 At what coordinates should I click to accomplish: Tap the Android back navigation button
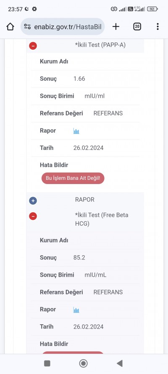coord(120,363)
